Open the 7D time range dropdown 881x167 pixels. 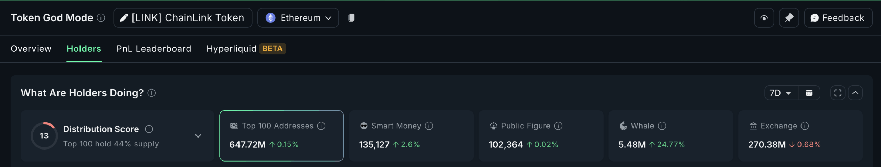[x=781, y=93]
